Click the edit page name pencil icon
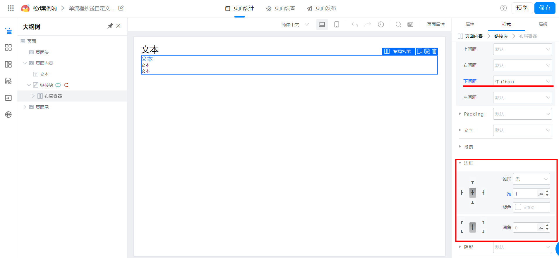The width and height of the screenshot is (559, 258). [121, 8]
